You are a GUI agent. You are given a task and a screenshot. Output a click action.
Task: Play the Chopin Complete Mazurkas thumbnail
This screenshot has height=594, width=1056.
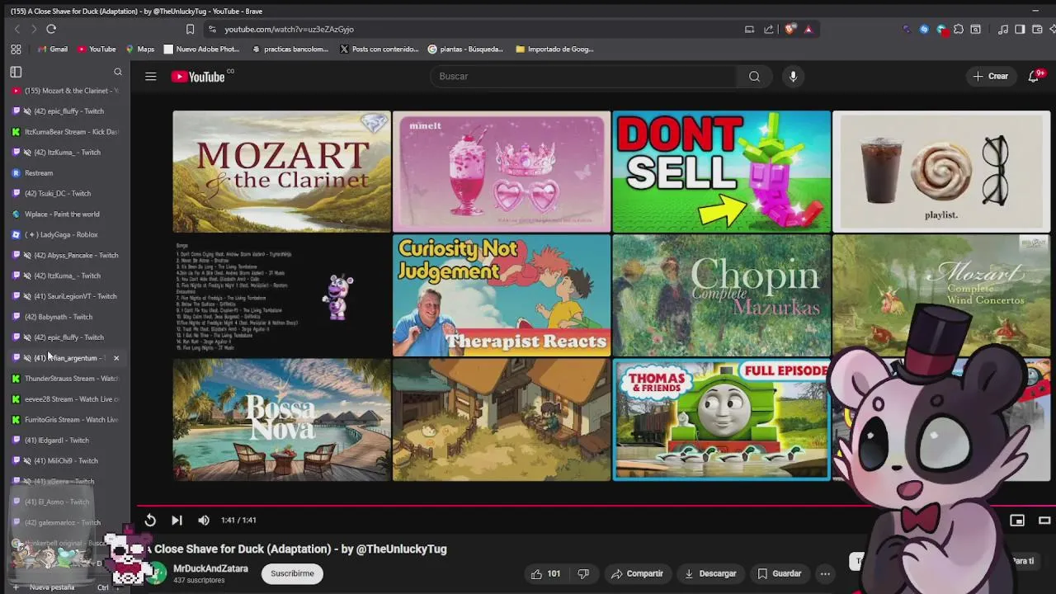coord(721,296)
